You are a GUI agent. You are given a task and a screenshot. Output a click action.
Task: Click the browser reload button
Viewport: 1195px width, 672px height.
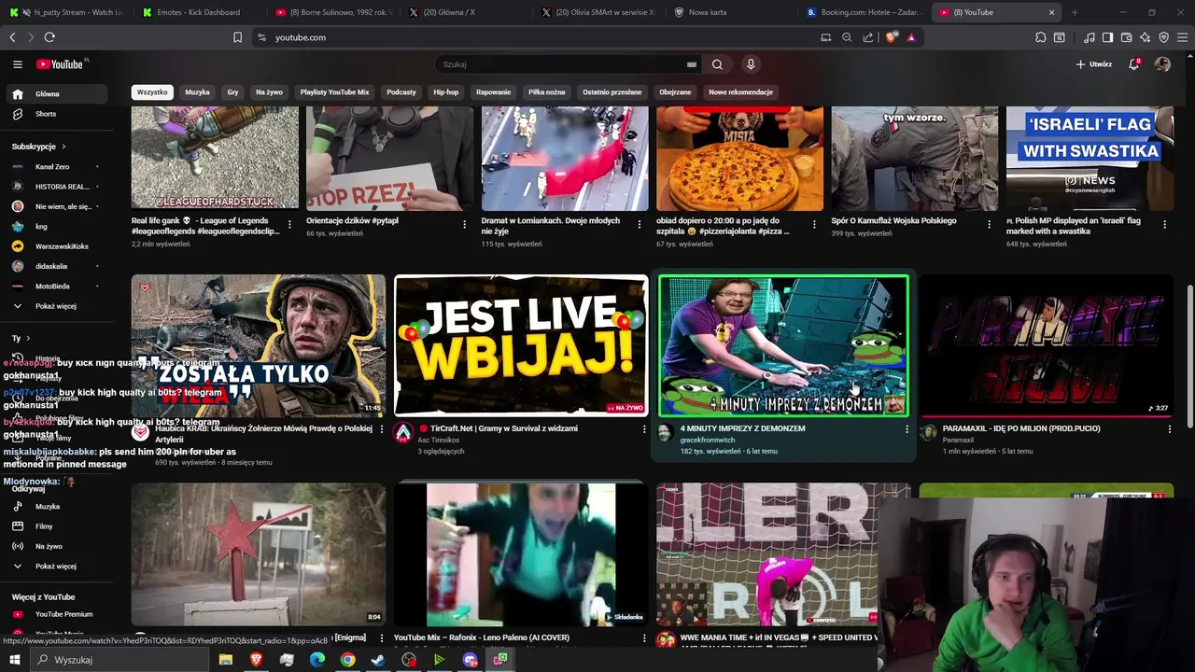[49, 37]
